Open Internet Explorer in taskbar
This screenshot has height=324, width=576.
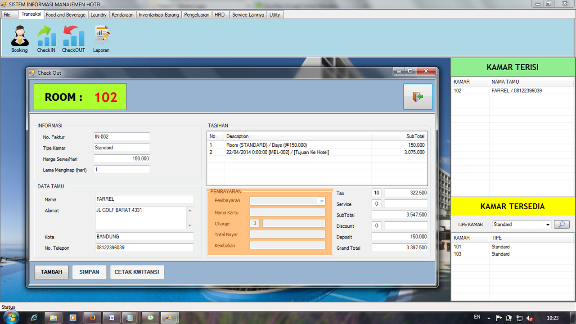click(34, 318)
